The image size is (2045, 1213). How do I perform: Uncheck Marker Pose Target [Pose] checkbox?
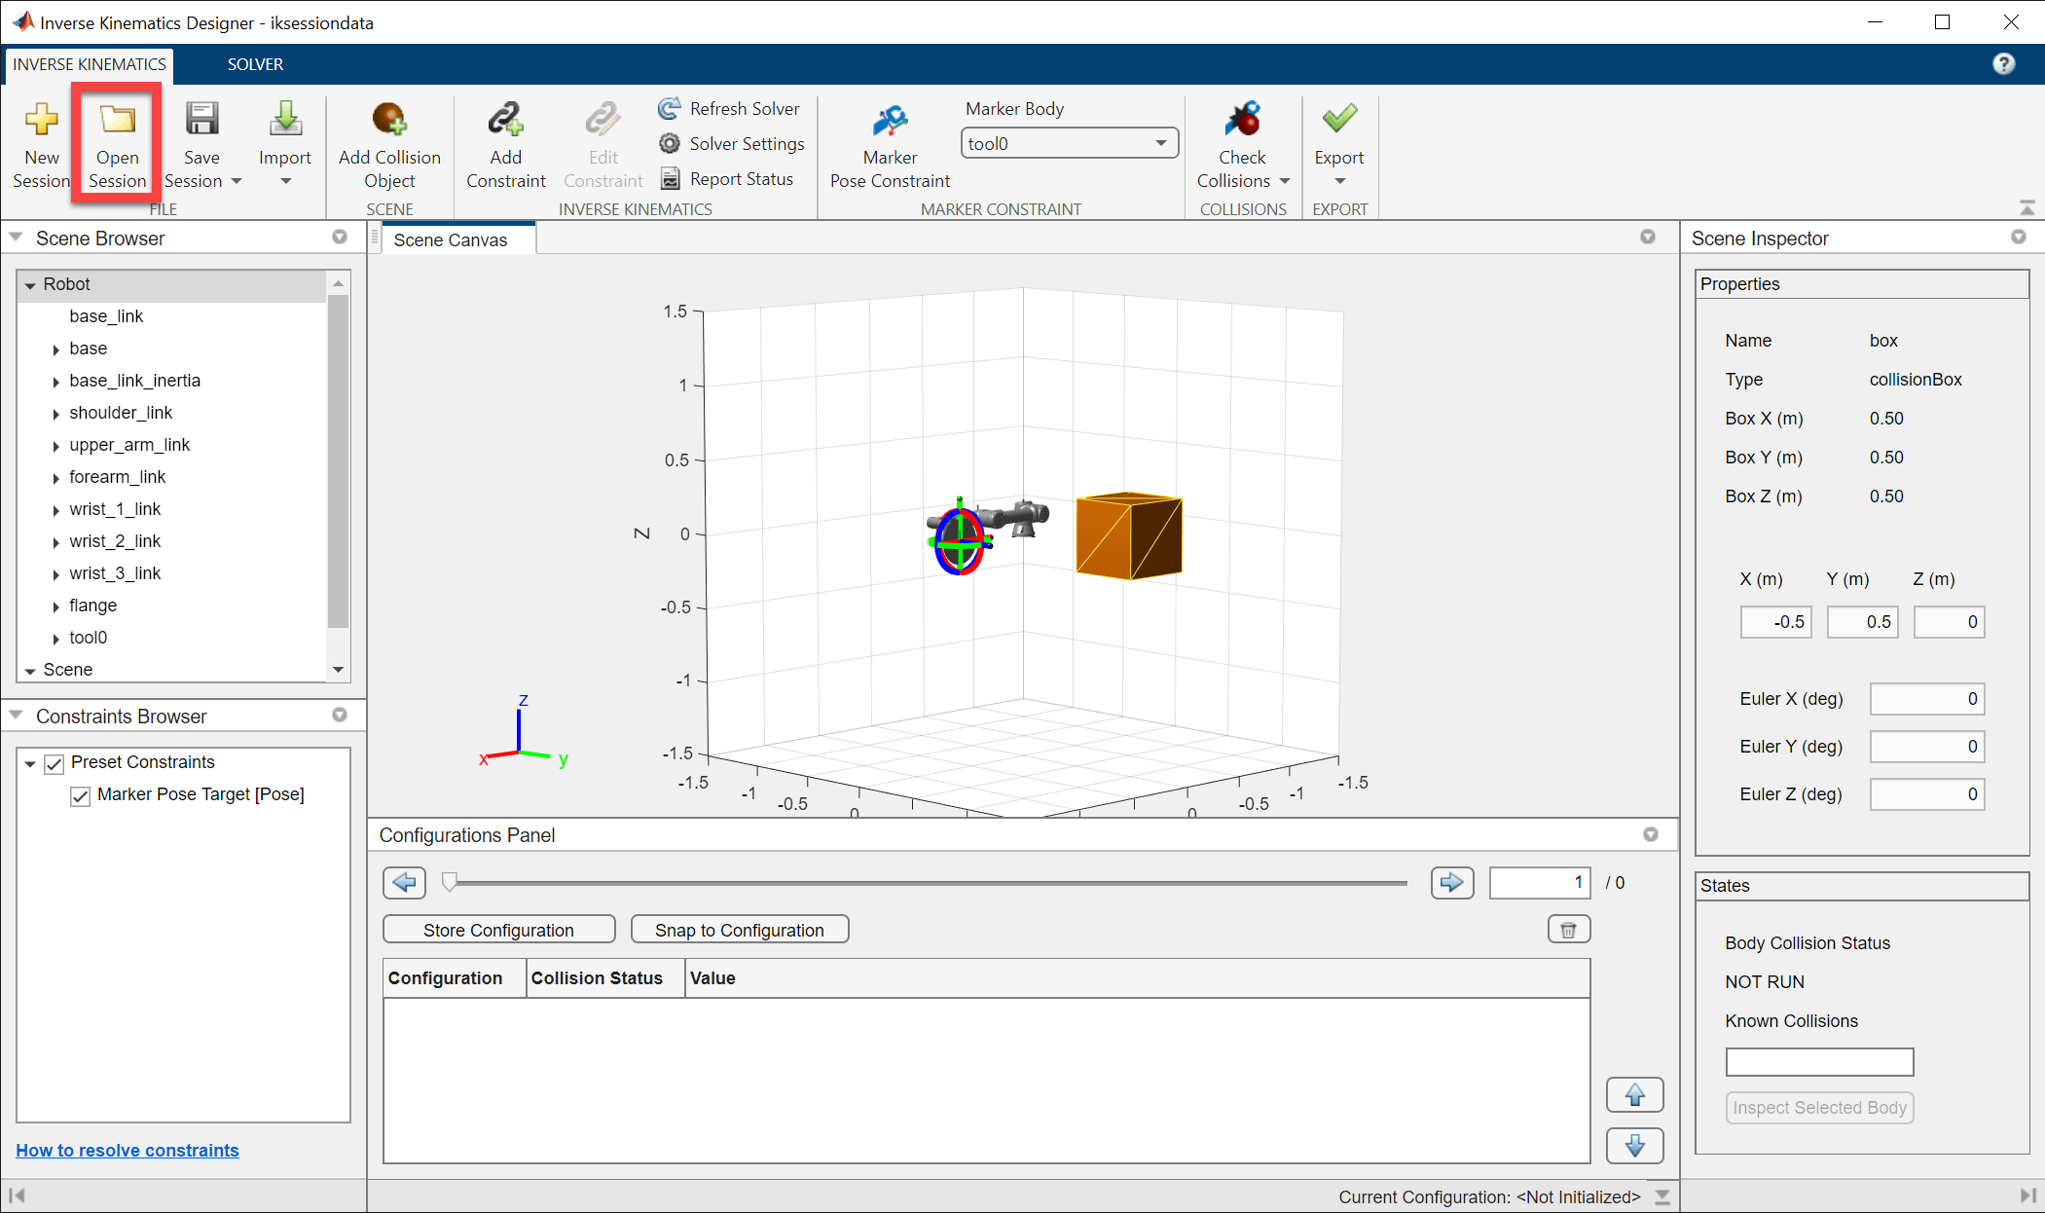pos(81,795)
